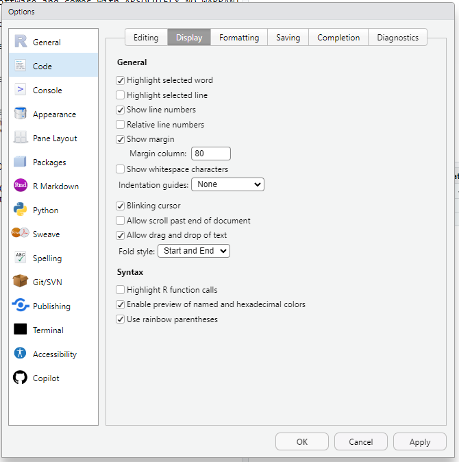The height and width of the screenshot is (462, 459).
Task: Open the General section R icon
Action: 21,42
